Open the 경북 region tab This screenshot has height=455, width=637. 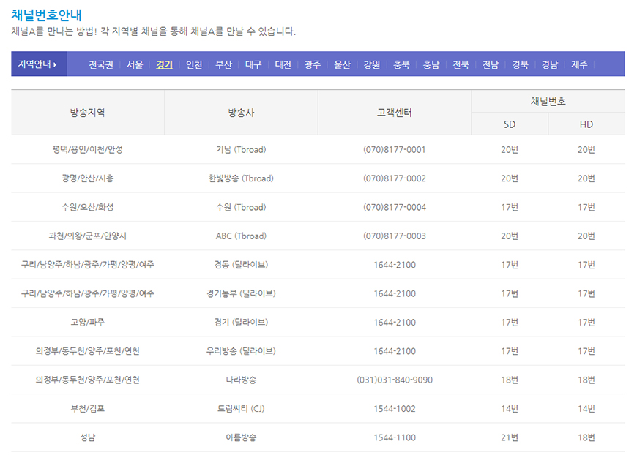point(520,64)
